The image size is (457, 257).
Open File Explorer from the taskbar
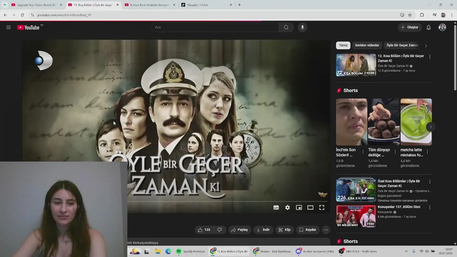coord(157,252)
